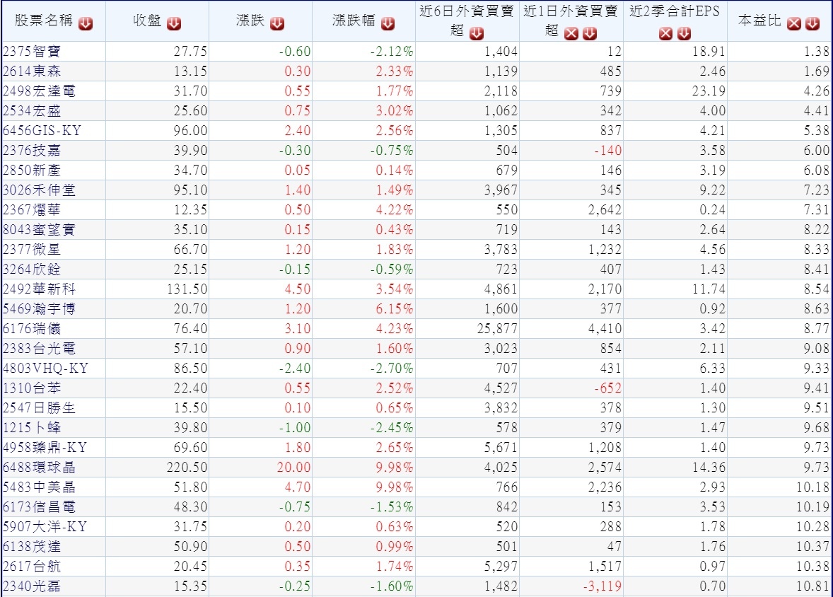833x597 pixels.
Task: Sort by 股票名稱 using its arrow icon
Action: [86, 23]
